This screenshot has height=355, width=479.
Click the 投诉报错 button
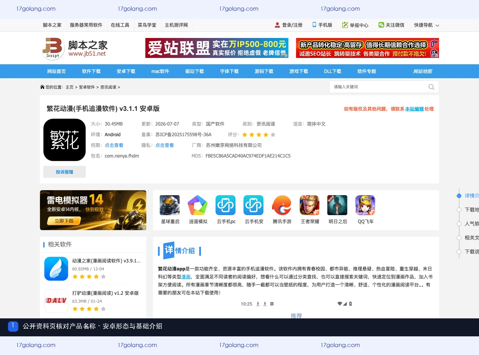(65, 172)
